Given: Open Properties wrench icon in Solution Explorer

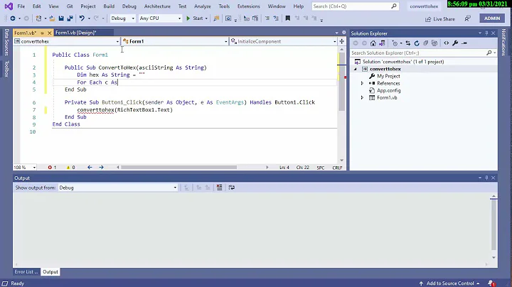Looking at the screenshot, I should [x=455, y=43].
